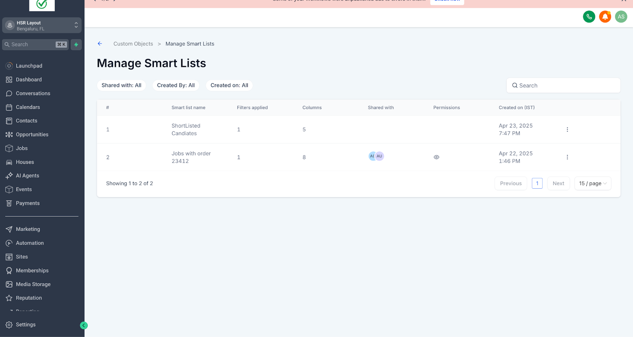
Task: Click the smart list Search field
Action: 563,85
